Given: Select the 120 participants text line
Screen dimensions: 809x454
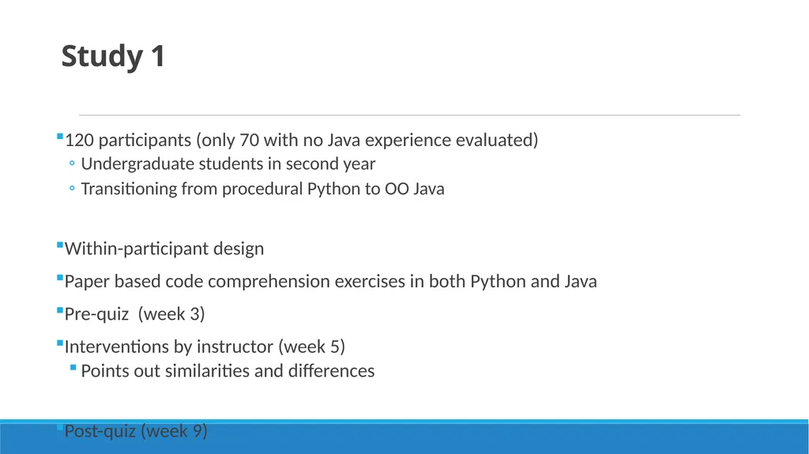Looking at the screenshot, I should [x=301, y=140].
